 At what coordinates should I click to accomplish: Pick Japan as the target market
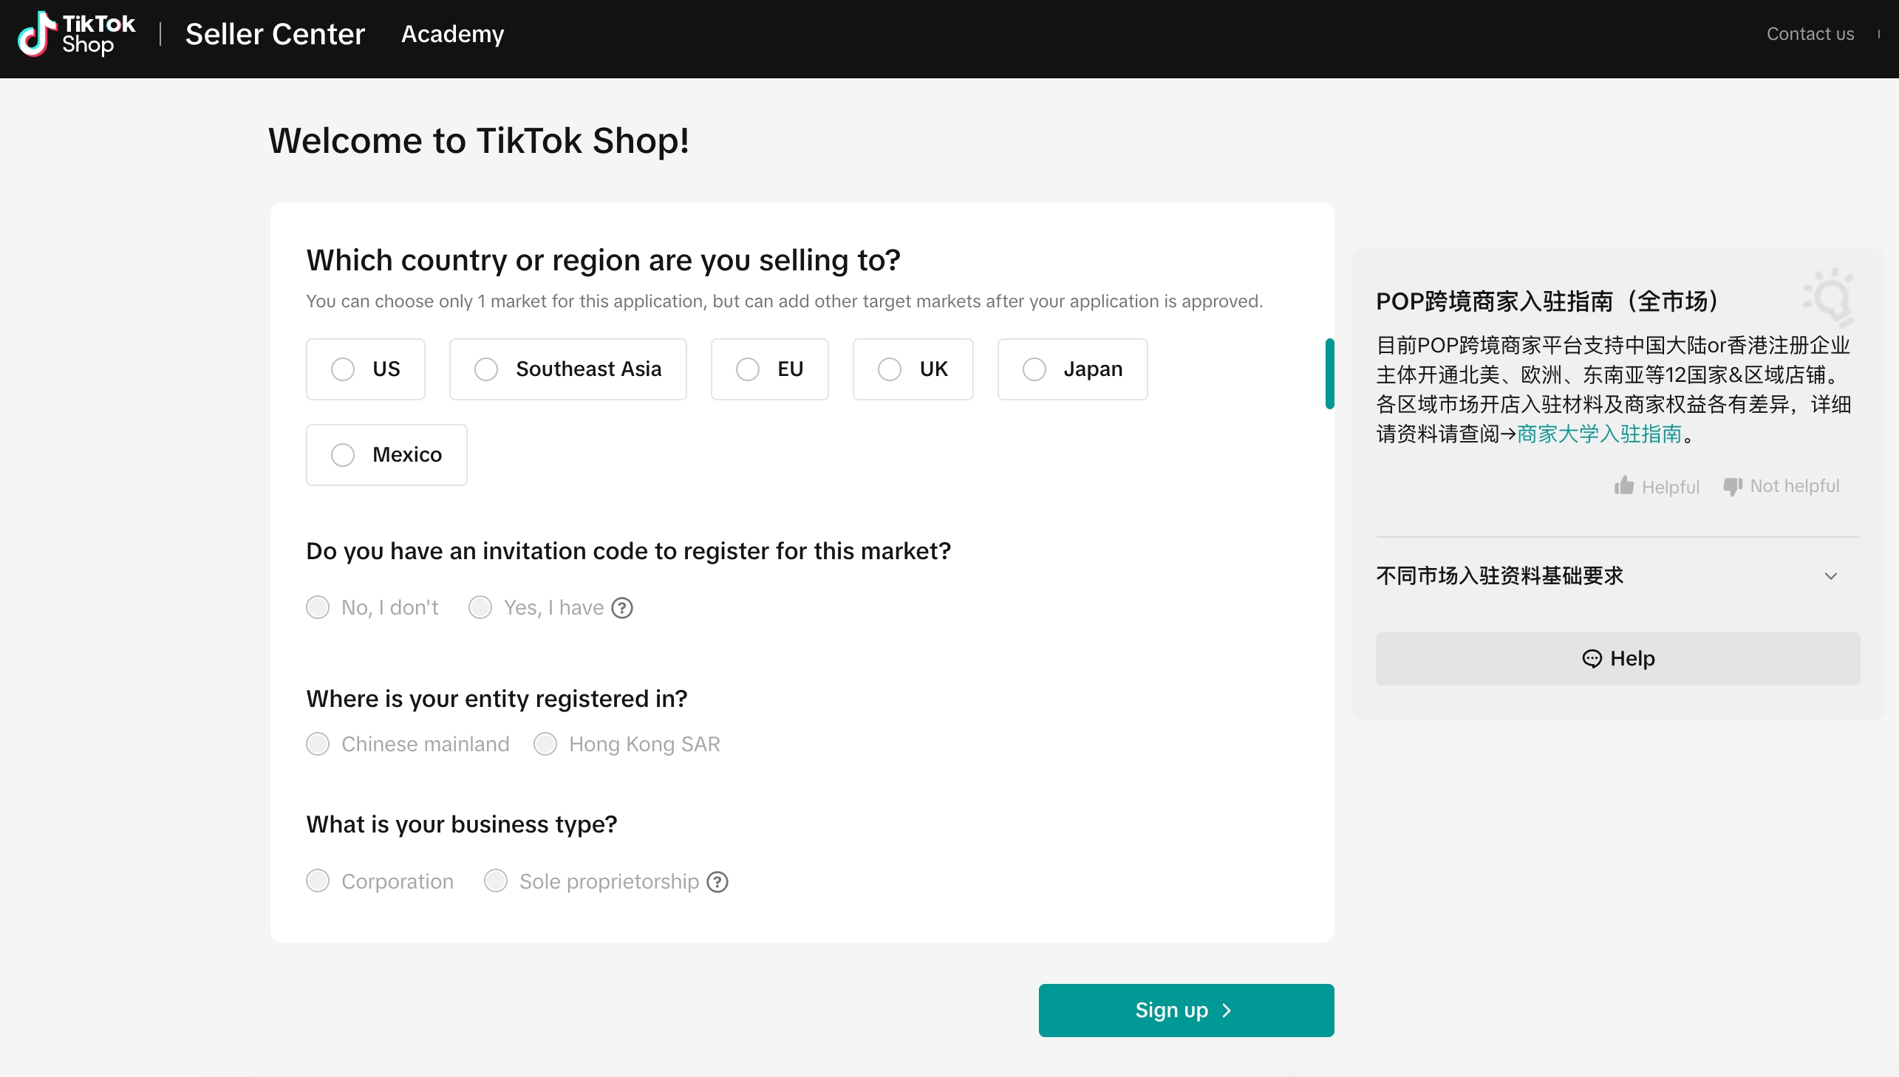[1034, 369]
